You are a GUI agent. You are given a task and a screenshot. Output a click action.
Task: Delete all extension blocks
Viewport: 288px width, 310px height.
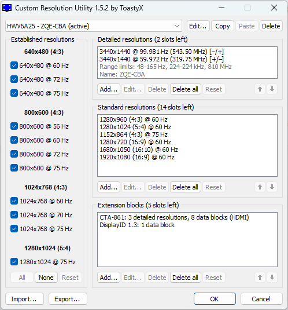click(186, 278)
